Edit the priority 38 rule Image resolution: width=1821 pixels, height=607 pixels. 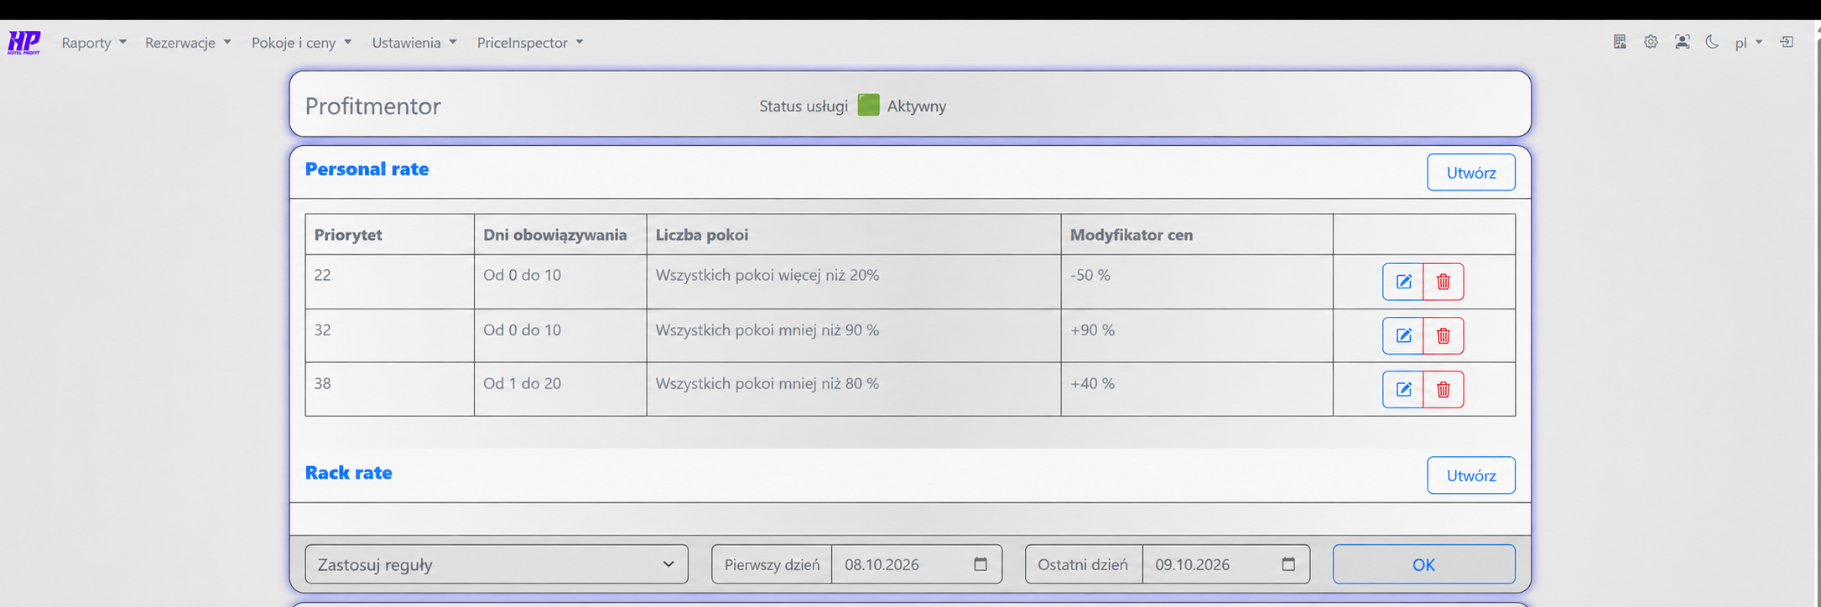[x=1403, y=389]
